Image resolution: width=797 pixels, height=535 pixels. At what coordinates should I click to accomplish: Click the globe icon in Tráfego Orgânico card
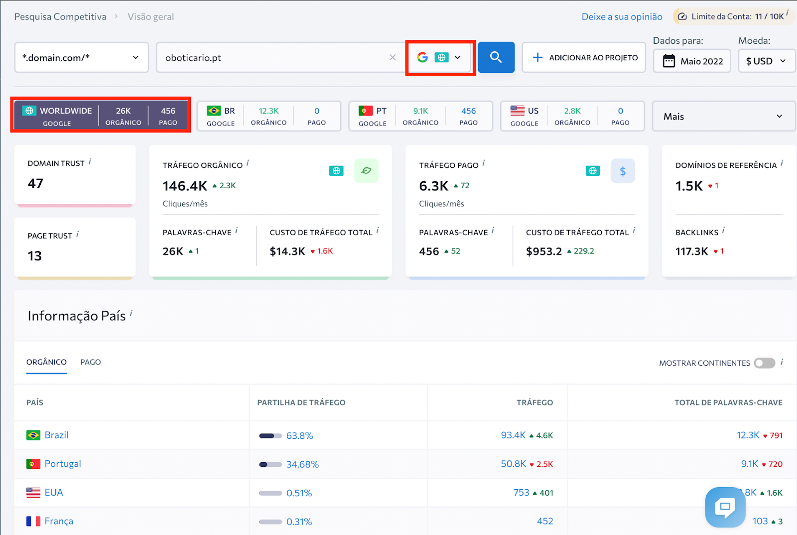click(336, 171)
